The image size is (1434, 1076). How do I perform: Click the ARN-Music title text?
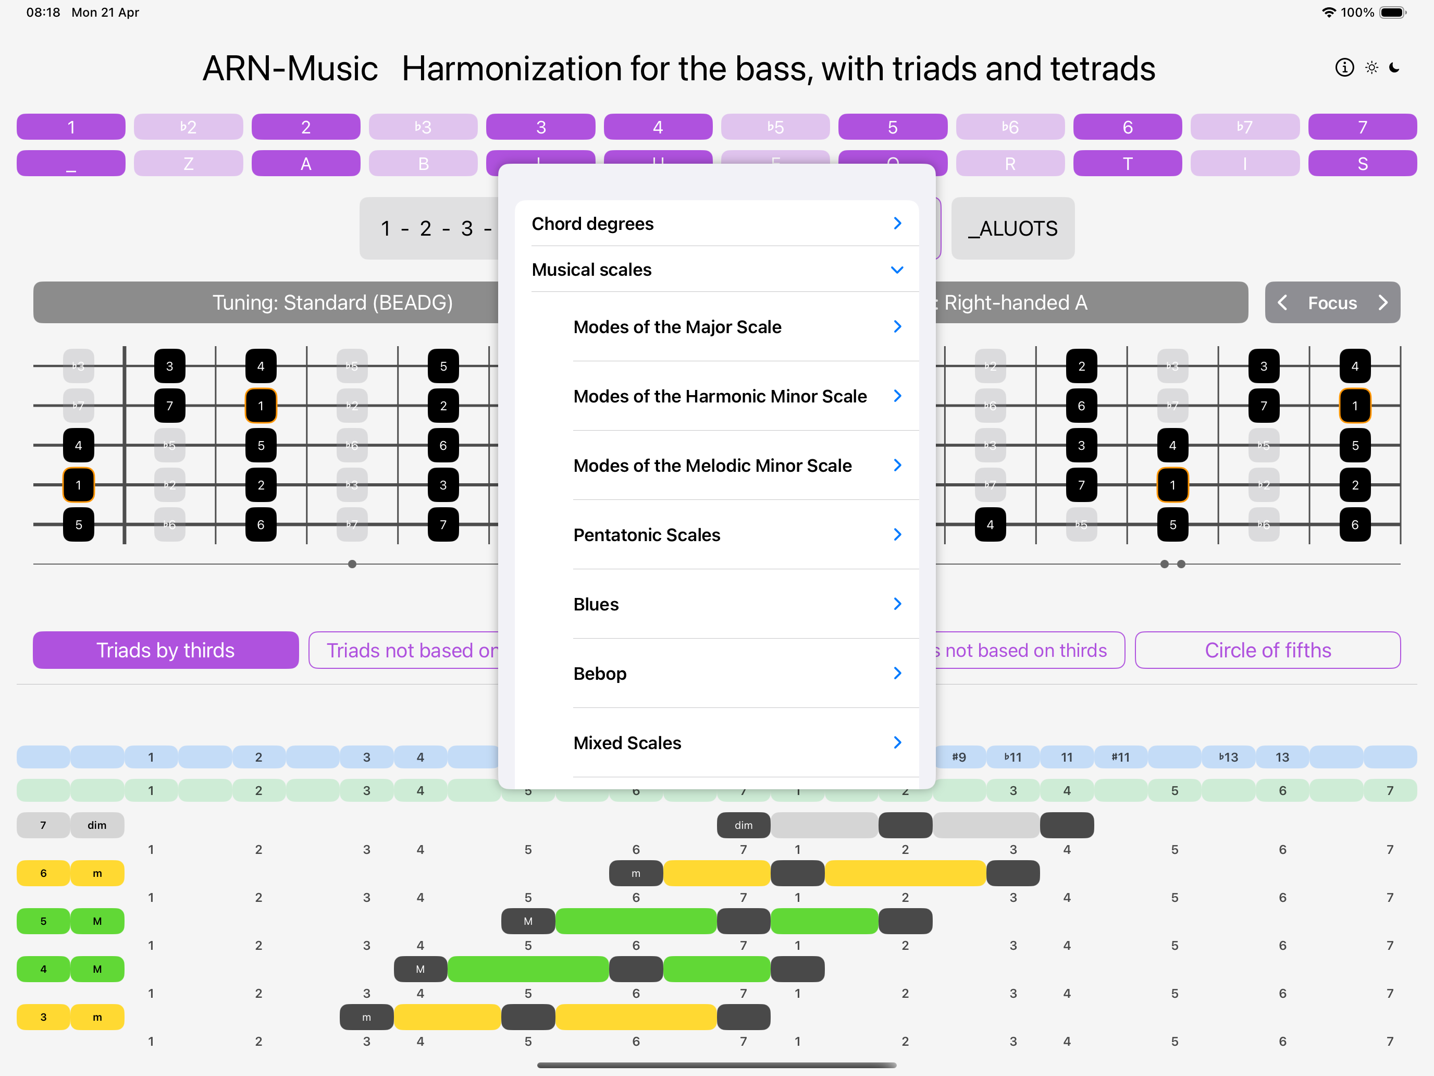tap(290, 69)
